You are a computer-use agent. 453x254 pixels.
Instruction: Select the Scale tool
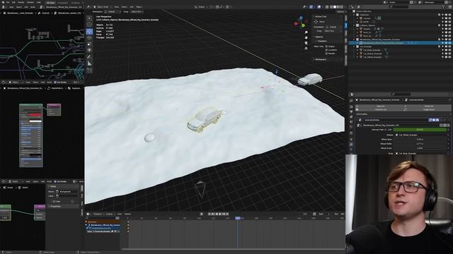click(89, 44)
